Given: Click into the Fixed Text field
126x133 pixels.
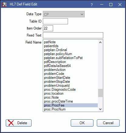Looking at the screenshot, I should [x=73, y=35].
